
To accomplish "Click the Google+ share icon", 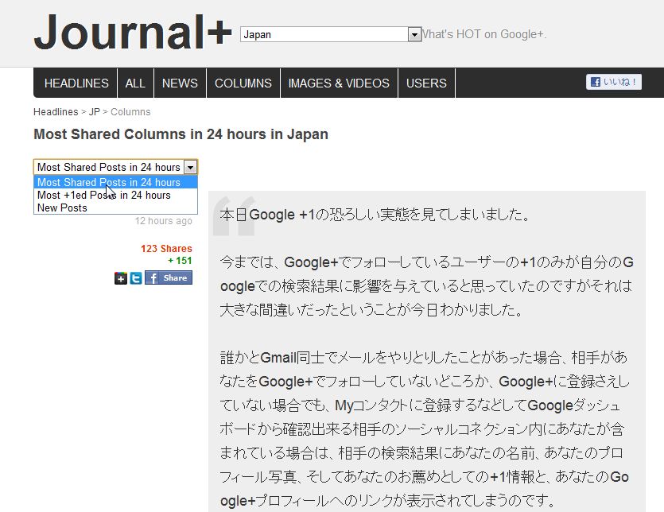I will (x=121, y=278).
